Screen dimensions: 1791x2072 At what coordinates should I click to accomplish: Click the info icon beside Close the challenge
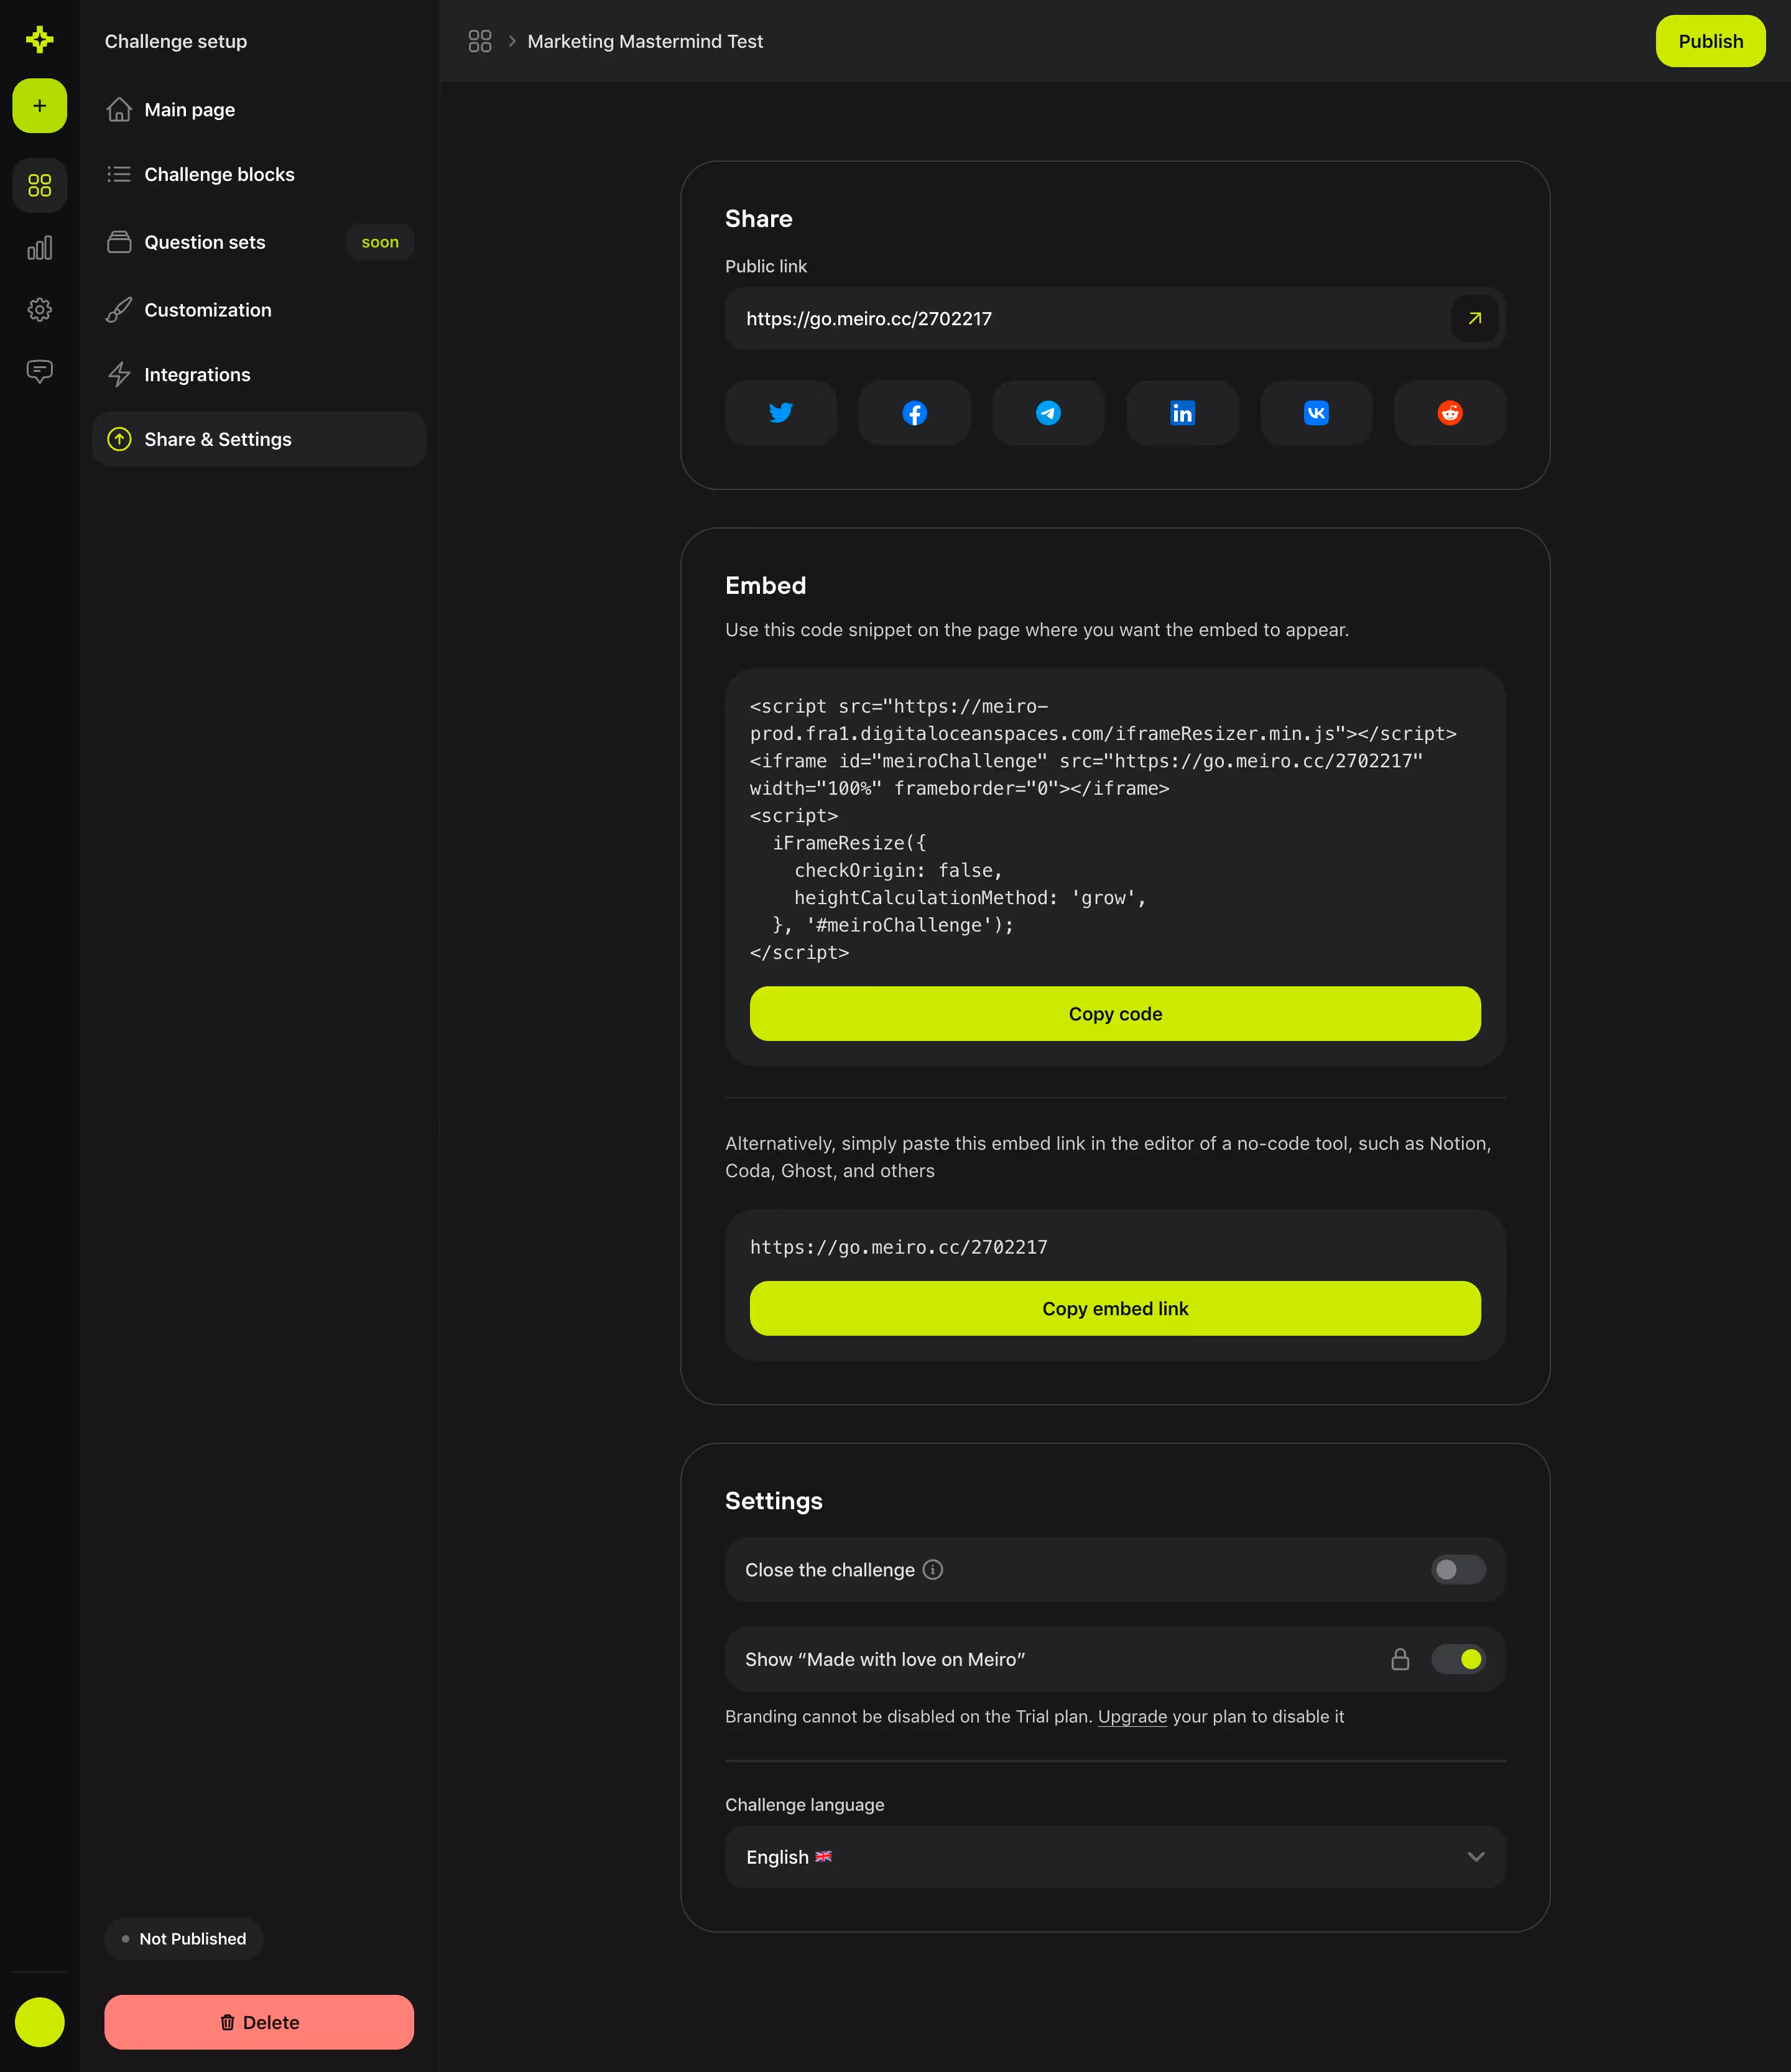tap(932, 1570)
